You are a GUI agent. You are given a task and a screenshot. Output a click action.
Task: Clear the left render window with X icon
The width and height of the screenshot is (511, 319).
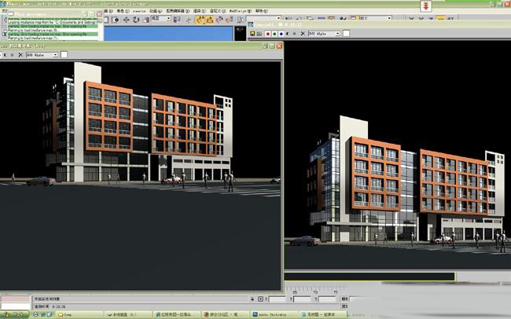20,55
